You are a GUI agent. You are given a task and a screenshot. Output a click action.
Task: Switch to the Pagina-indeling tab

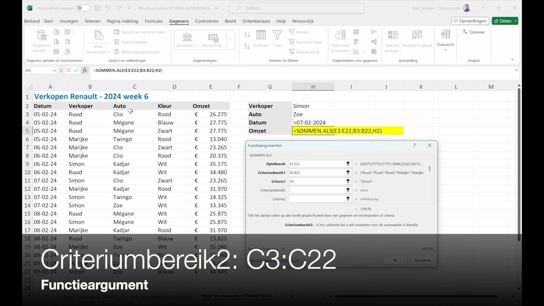[x=123, y=21]
